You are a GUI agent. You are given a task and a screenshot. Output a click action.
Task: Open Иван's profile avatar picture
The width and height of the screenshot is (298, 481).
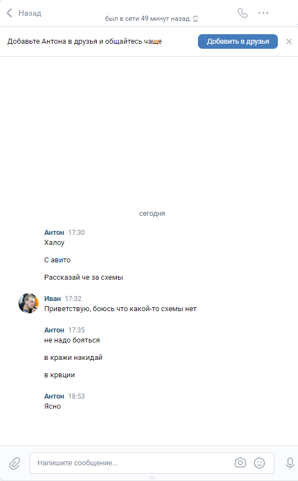pyautogui.click(x=29, y=303)
